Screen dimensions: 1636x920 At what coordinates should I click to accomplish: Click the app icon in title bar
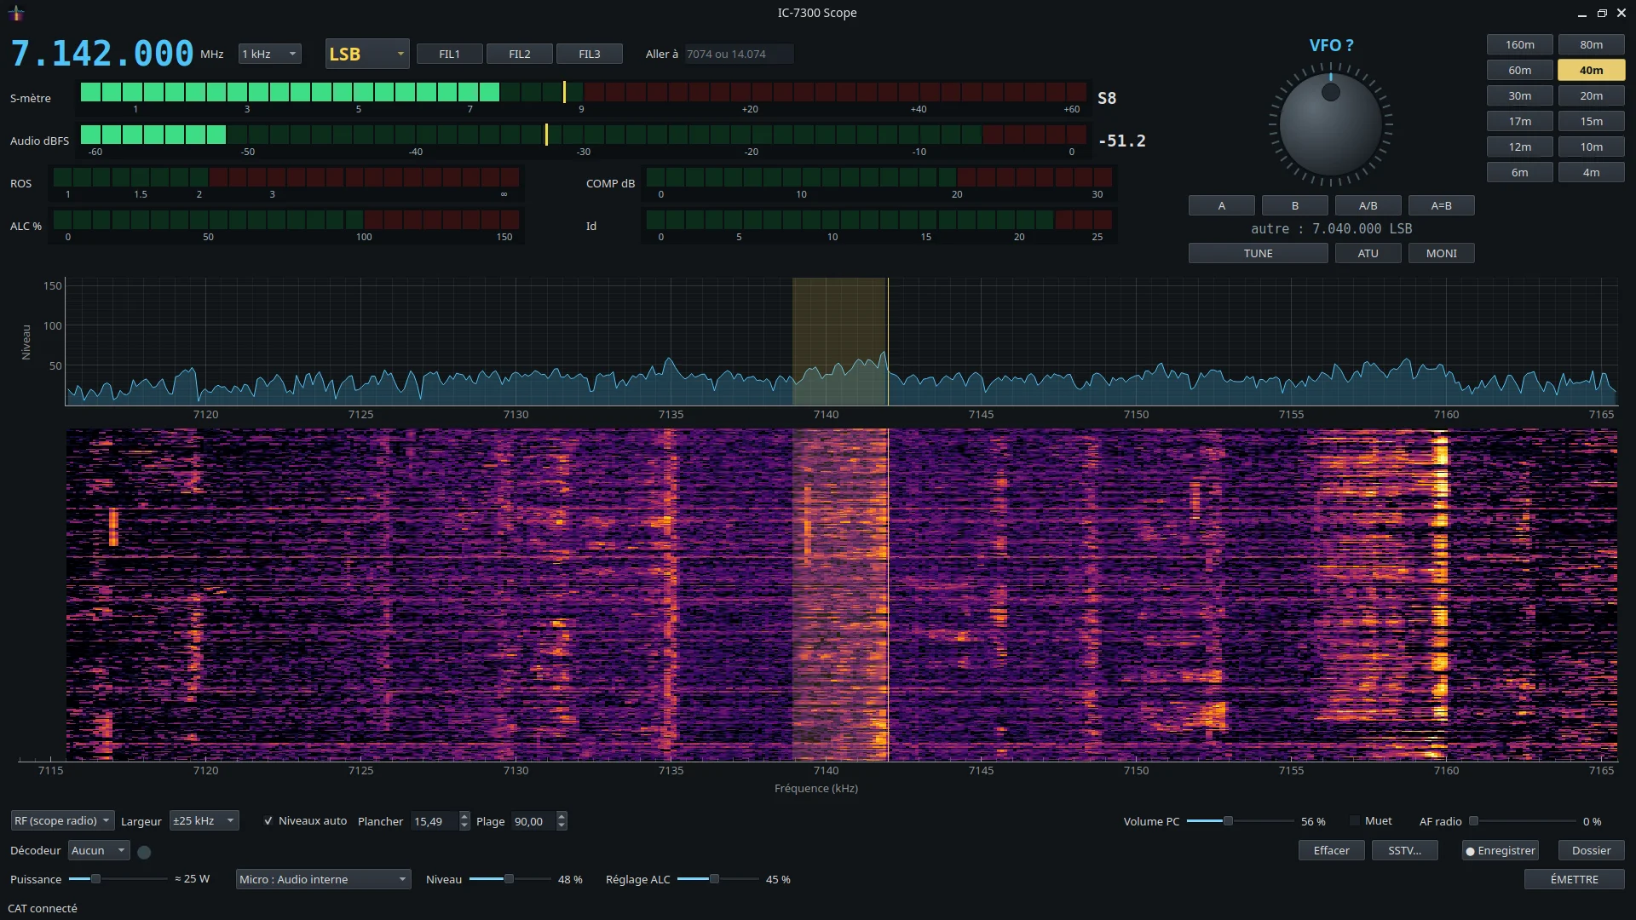16,13
